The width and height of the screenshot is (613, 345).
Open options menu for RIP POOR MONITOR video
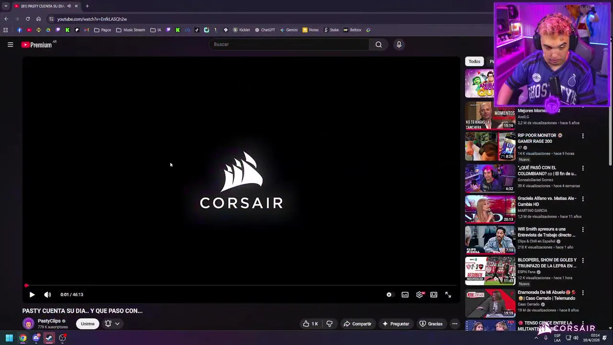pos(583,136)
